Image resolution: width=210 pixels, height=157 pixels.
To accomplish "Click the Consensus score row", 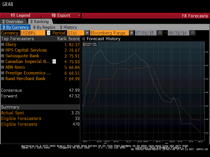I will coord(40,90).
